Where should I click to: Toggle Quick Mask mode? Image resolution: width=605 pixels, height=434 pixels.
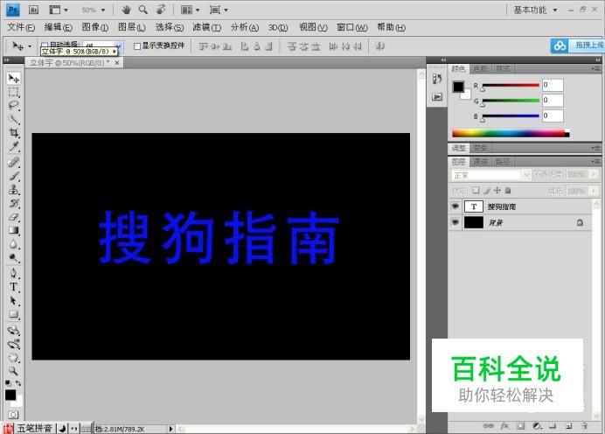point(13,415)
